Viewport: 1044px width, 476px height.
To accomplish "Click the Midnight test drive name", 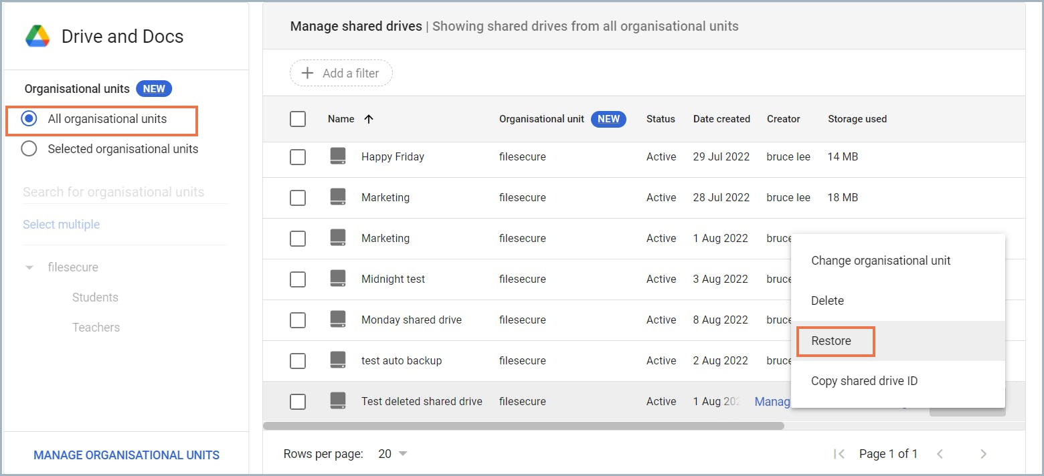I will coord(394,279).
